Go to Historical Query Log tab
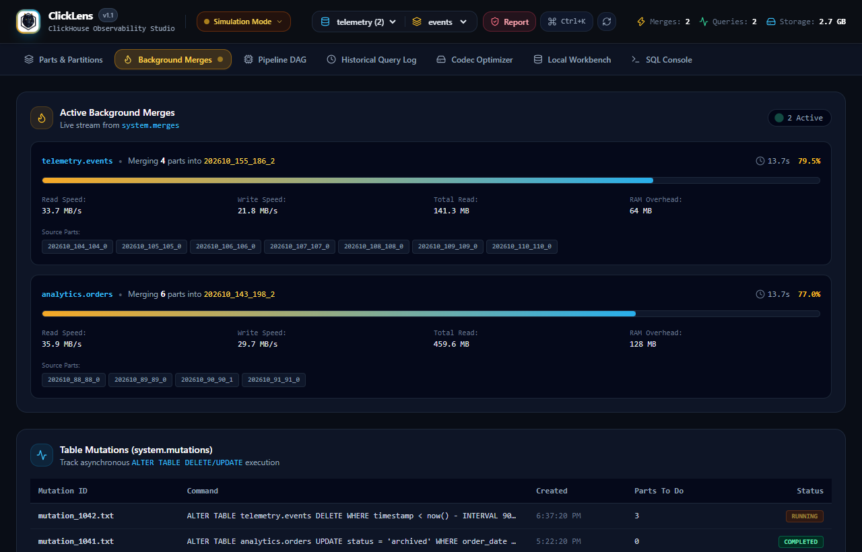This screenshot has height=552, width=862. 372,59
